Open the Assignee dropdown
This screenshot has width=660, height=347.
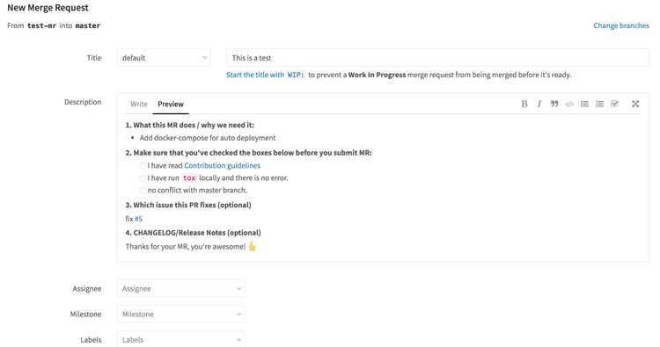point(181,289)
